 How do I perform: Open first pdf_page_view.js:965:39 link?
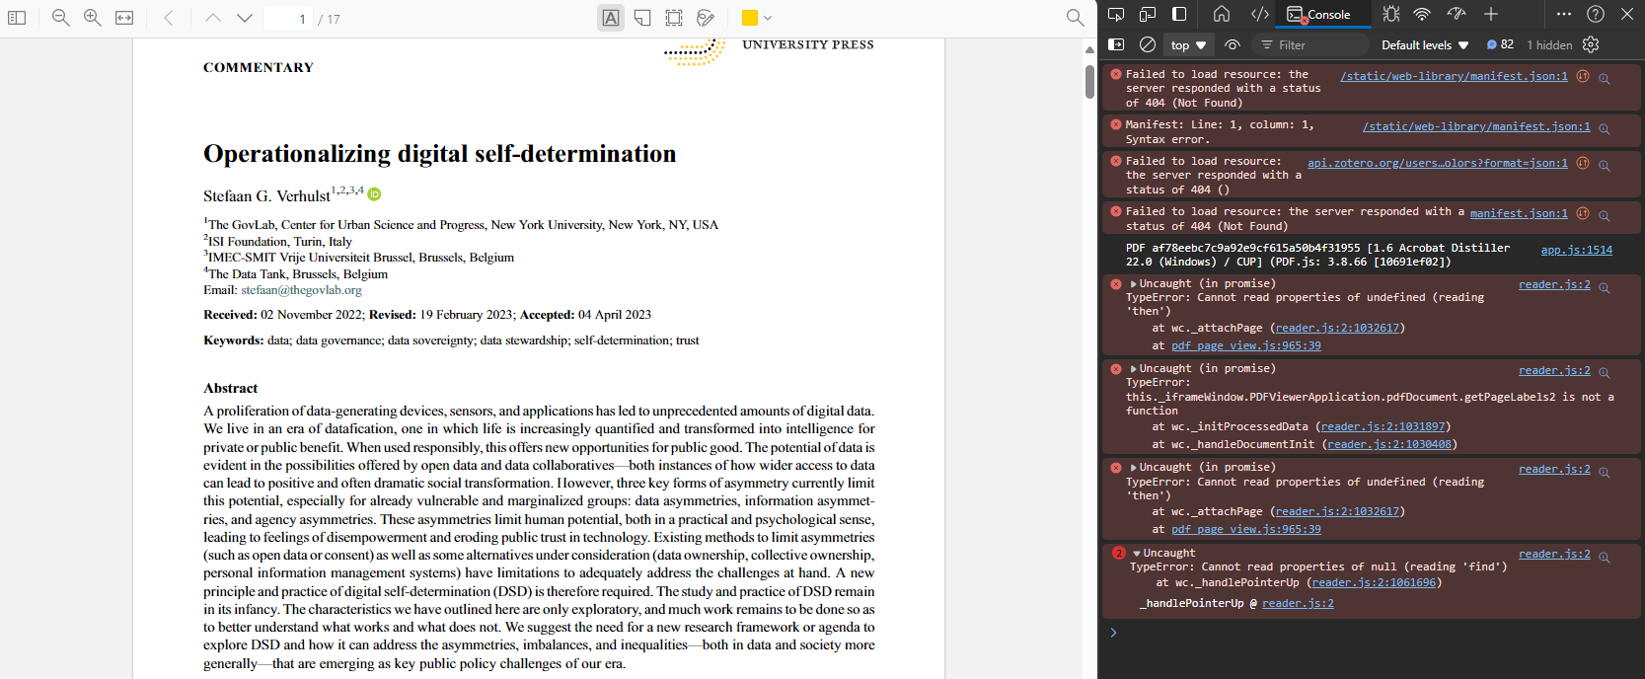pyautogui.click(x=1246, y=345)
